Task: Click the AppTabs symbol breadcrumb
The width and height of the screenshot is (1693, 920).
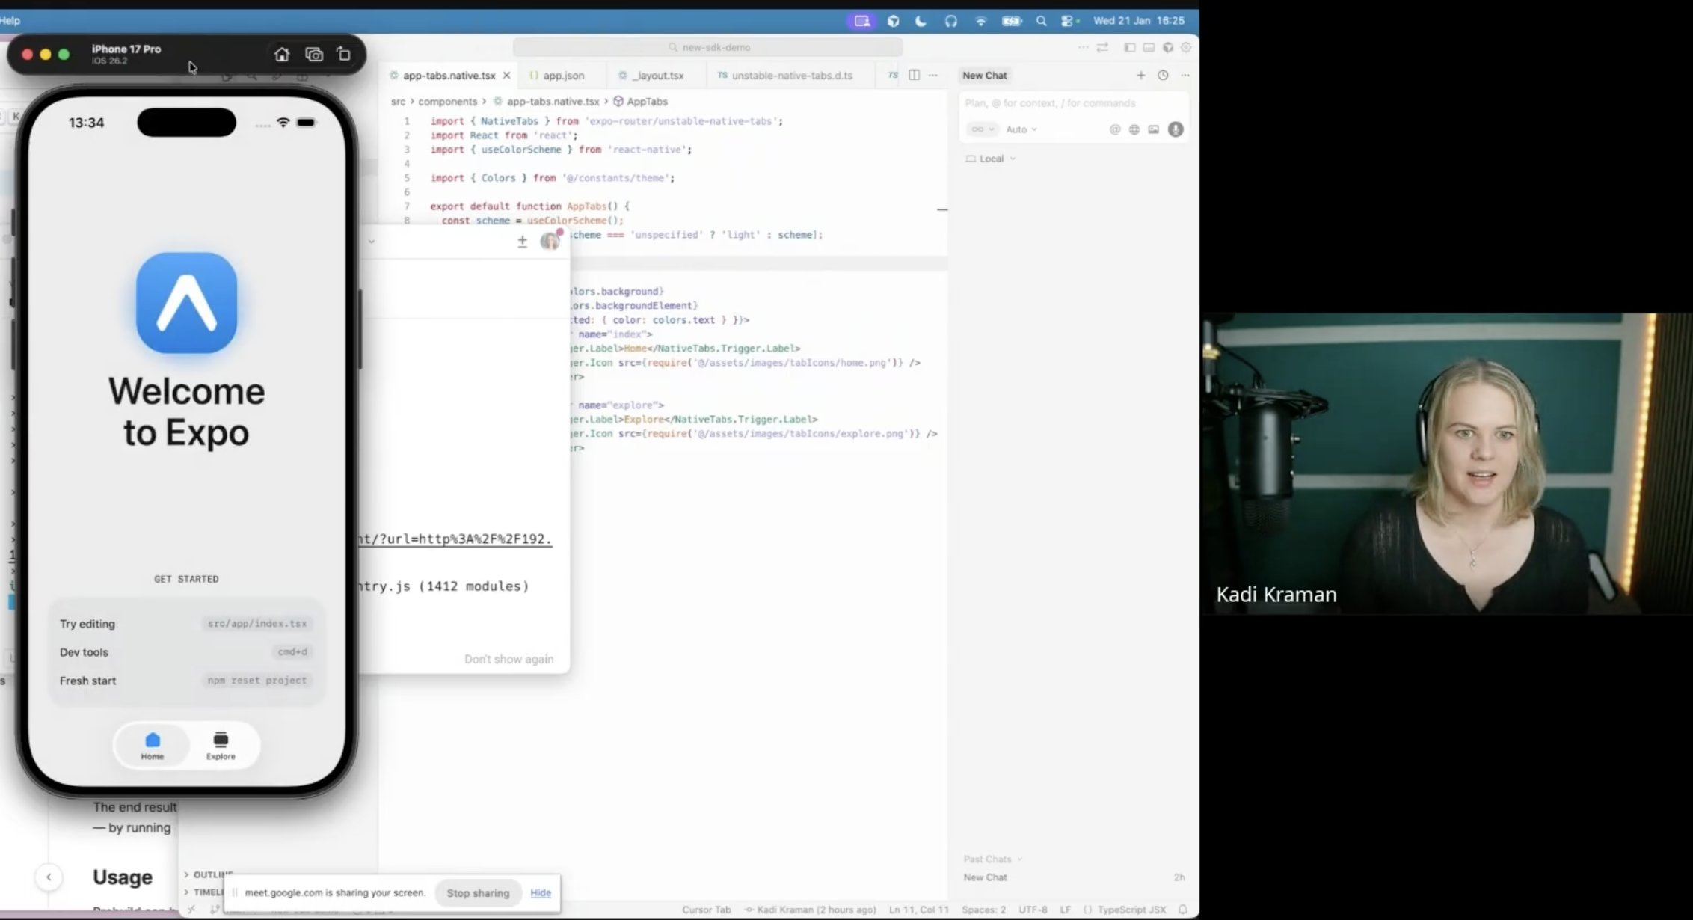Action: pyautogui.click(x=641, y=102)
